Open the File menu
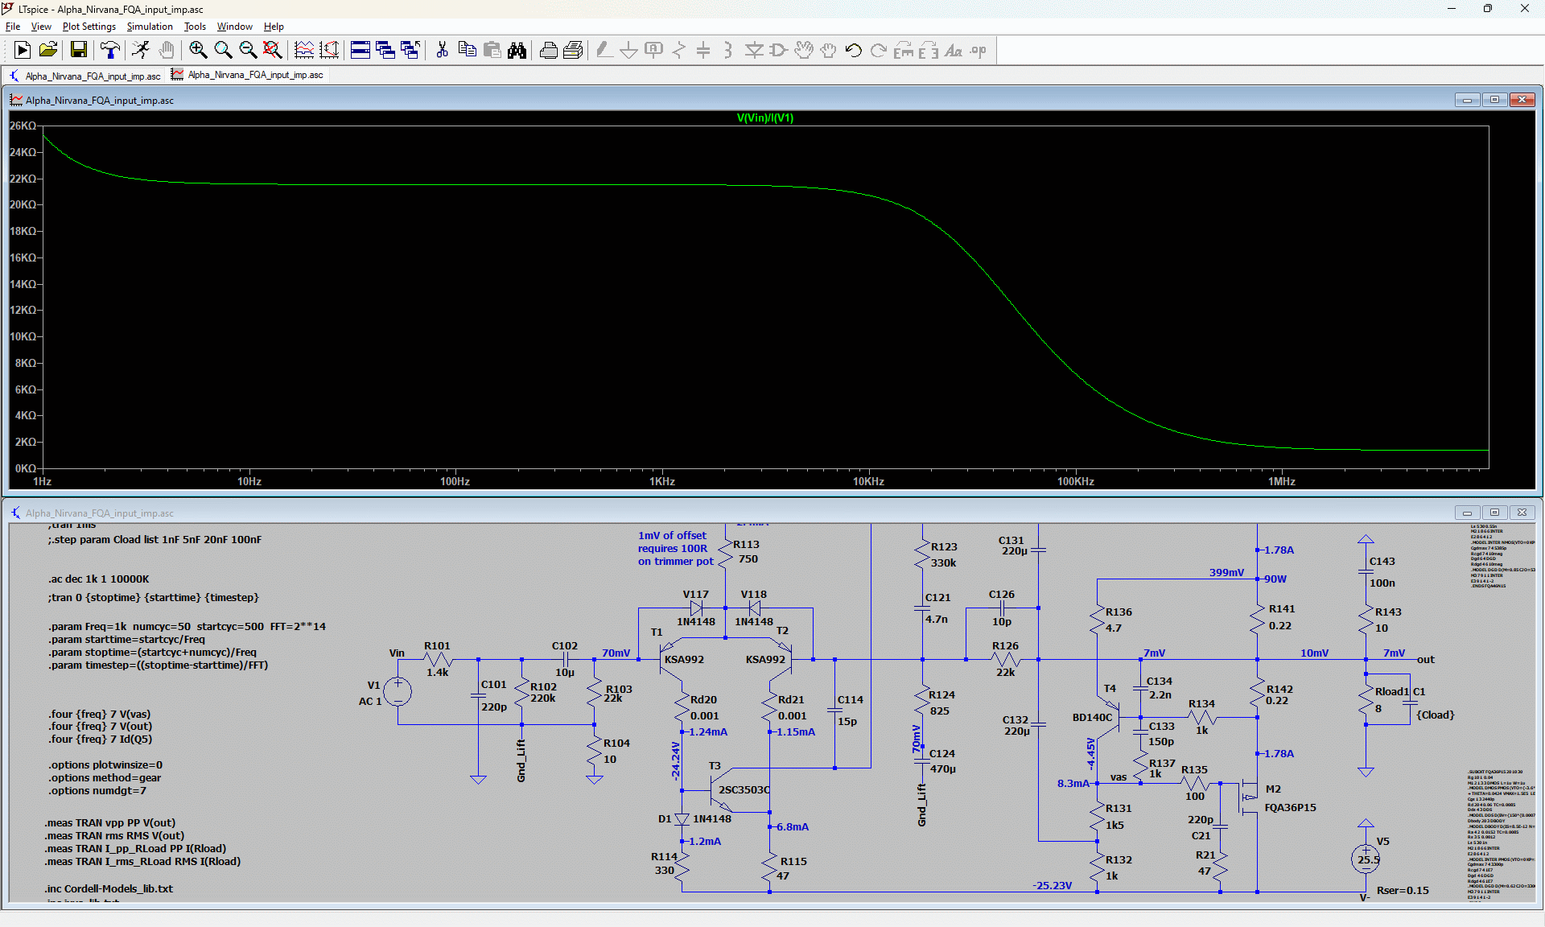The width and height of the screenshot is (1545, 927). (x=13, y=27)
